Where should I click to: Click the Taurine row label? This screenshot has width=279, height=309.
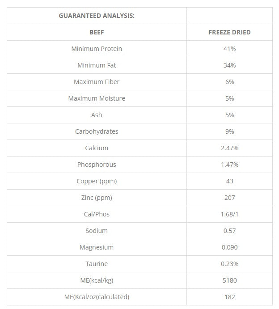pyautogui.click(x=97, y=264)
